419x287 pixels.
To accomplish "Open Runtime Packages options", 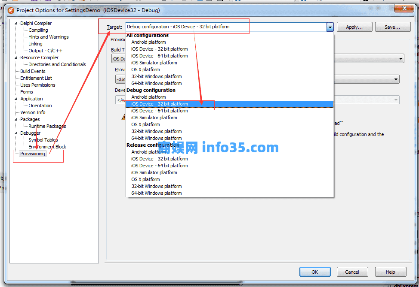I will coord(47,126).
